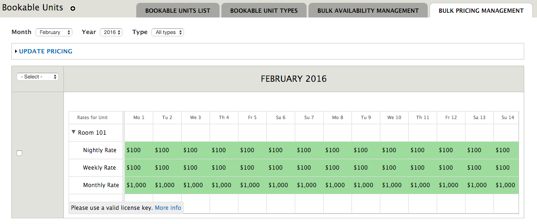Click the plus icon beside Bookable Units
This screenshot has width=537, height=224.
(72, 9)
